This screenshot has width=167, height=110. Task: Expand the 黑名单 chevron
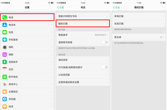[163, 37]
